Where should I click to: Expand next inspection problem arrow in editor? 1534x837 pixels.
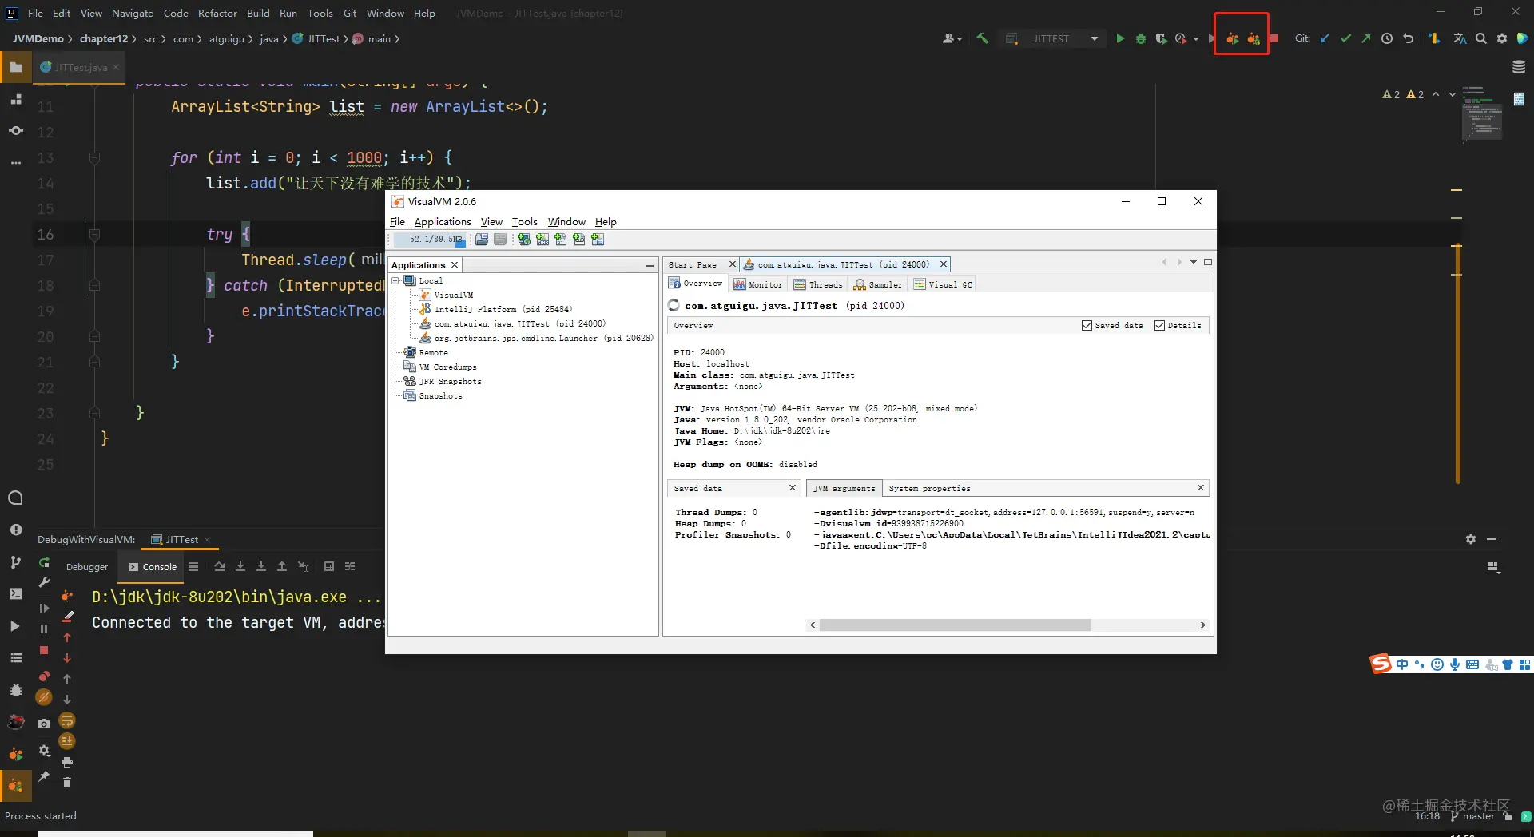click(x=1453, y=94)
